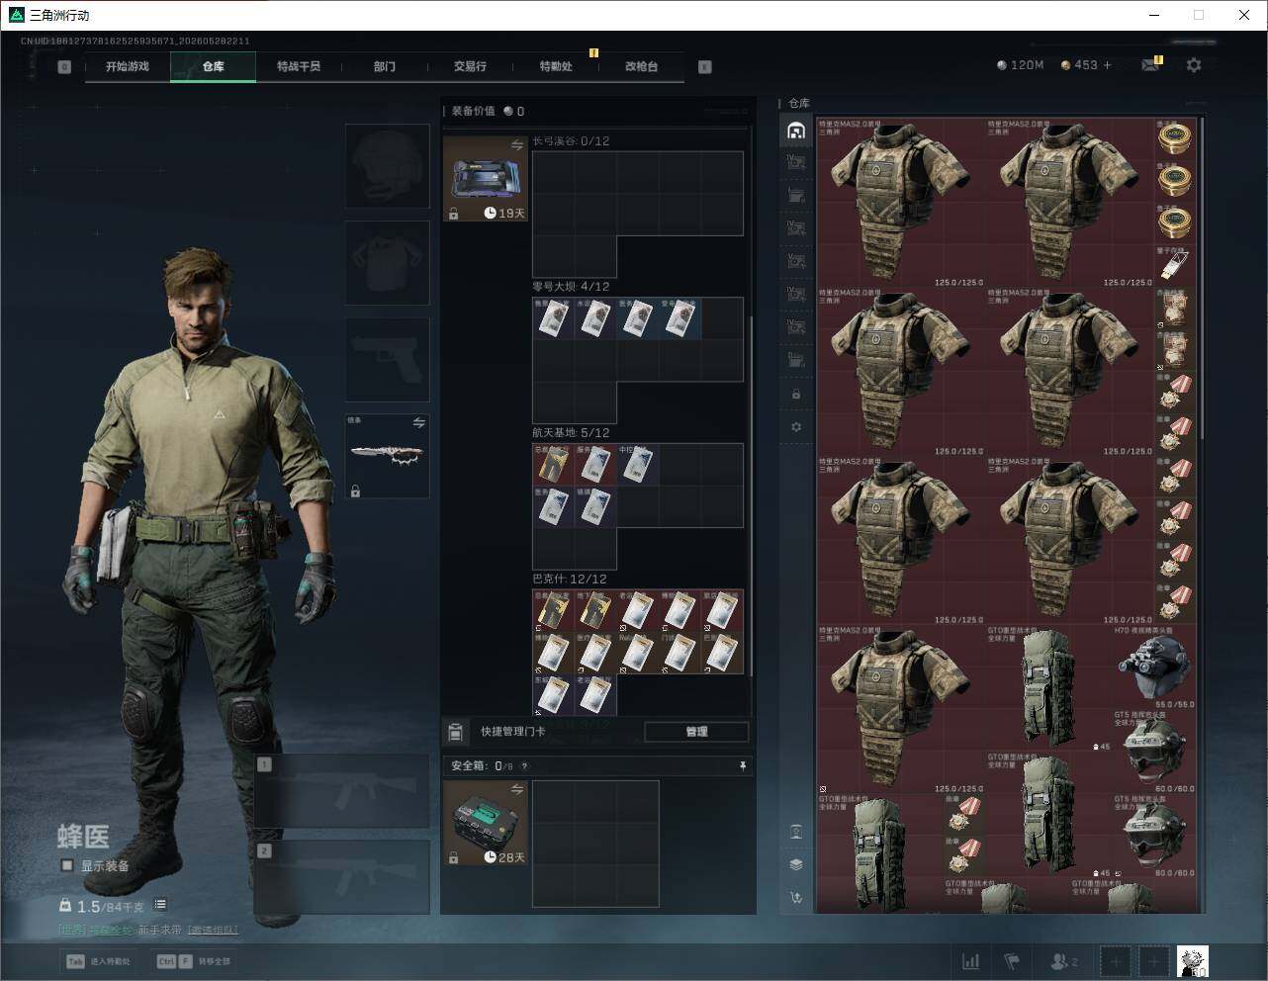The height and width of the screenshot is (981, 1268).
Task: Select the safe box with 28天 timer
Action: 486,823
